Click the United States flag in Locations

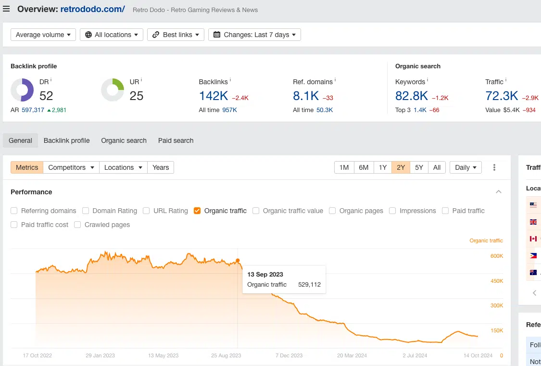click(x=533, y=205)
